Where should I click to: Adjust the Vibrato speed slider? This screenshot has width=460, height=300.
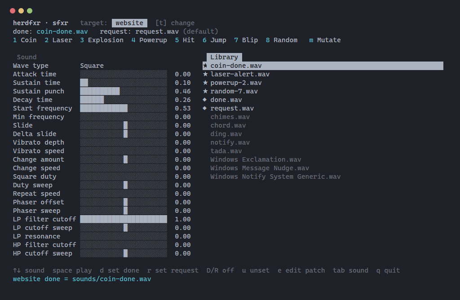pyautogui.click(x=124, y=151)
